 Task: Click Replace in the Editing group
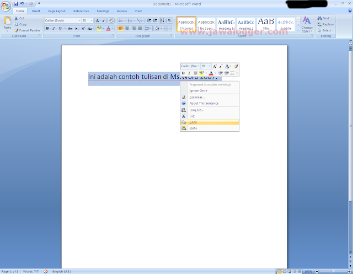[325, 24]
